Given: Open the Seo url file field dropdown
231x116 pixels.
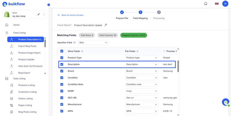Looking at the screenshot, I should [141, 98].
